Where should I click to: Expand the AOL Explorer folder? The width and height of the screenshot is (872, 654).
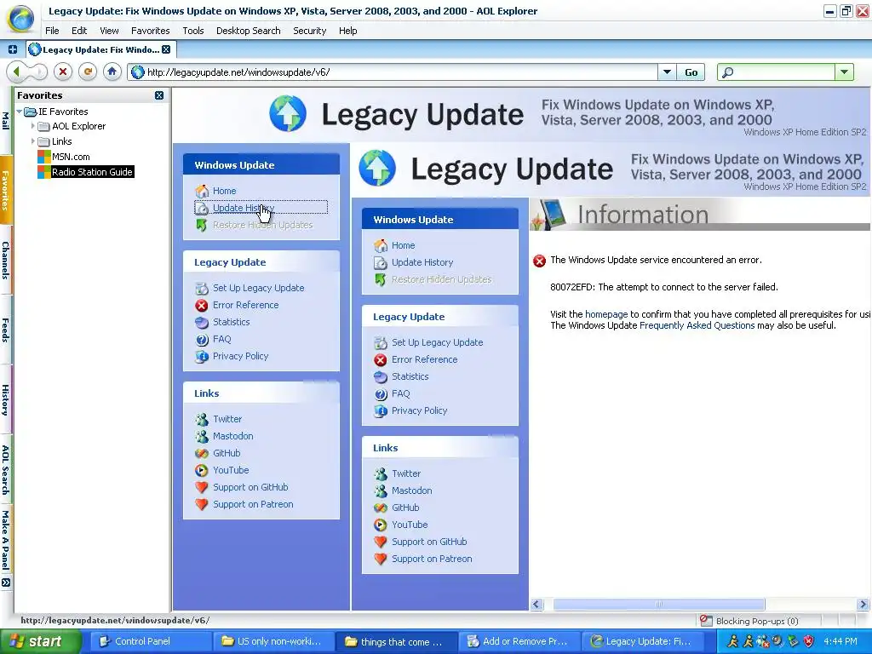click(x=33, y=126)
